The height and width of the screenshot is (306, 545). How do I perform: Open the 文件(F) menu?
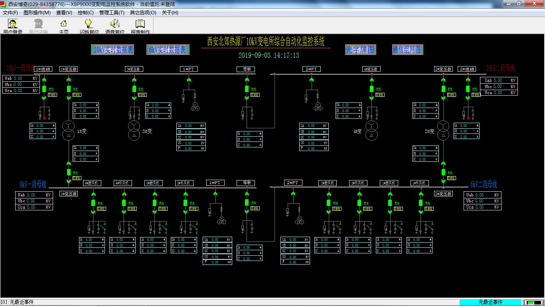[10, 12]
